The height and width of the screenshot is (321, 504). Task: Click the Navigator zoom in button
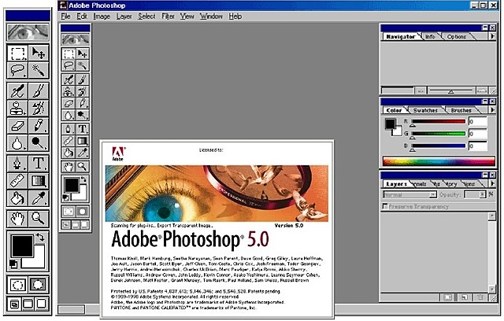pos(481,91)
